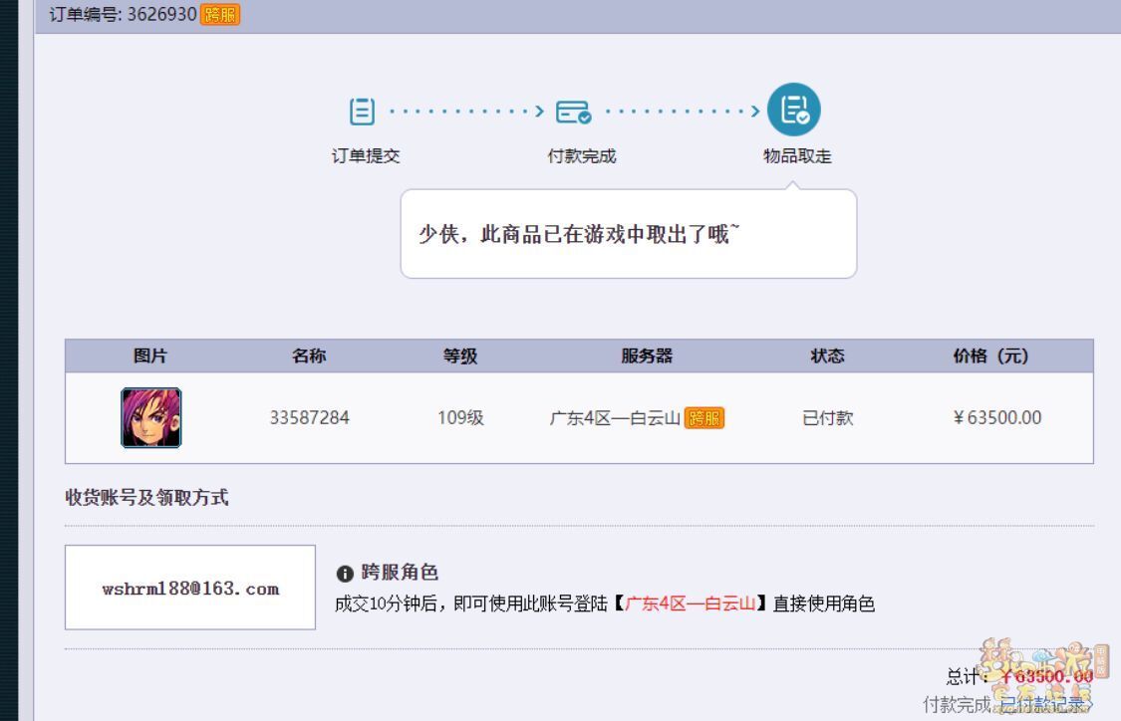The image size is (1121, 721).
Task: Click the wshrml88@163.com account box
Action: click(190, 588)
